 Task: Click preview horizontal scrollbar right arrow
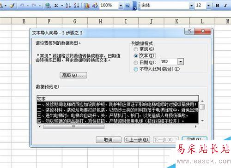[x=196, y=126]
